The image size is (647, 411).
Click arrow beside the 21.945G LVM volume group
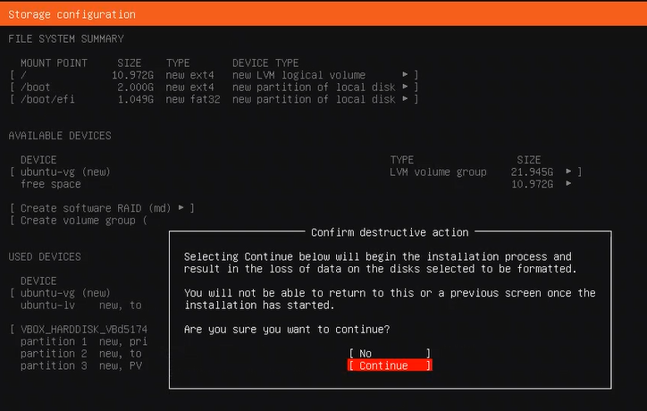569,172
